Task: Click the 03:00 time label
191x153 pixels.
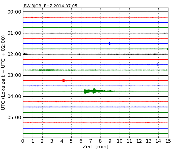Action: (14, 75)
